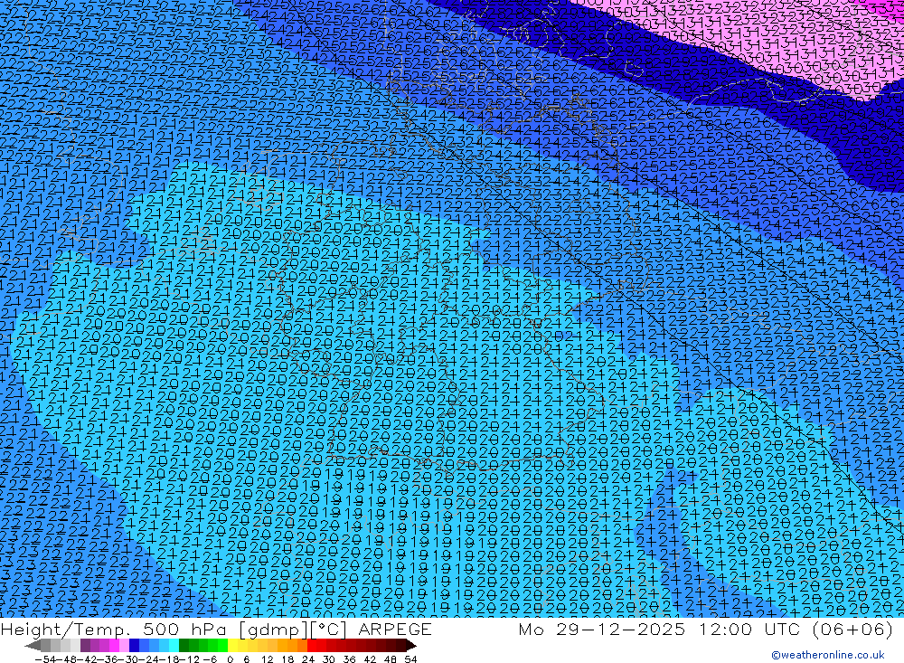Click the left gray arrow end of the color scale

point(33,645)
